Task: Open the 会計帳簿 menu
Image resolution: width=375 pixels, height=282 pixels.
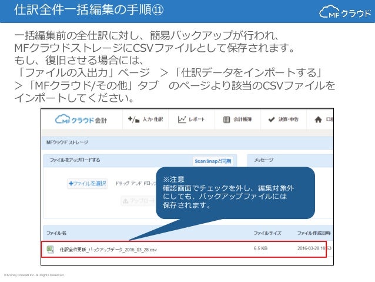Action: click(237, 120)
